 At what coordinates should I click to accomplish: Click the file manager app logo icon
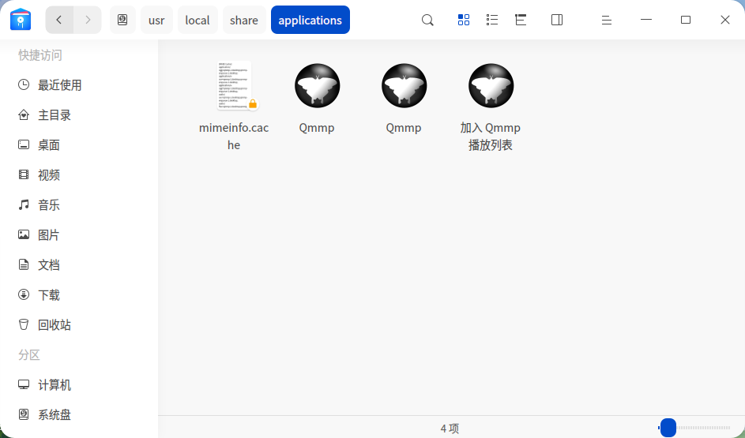(x=21, y=20)
